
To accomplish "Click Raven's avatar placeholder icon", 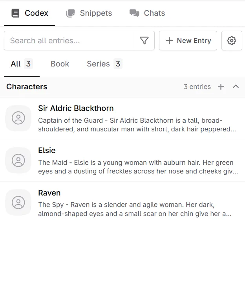I will (18, 202).
